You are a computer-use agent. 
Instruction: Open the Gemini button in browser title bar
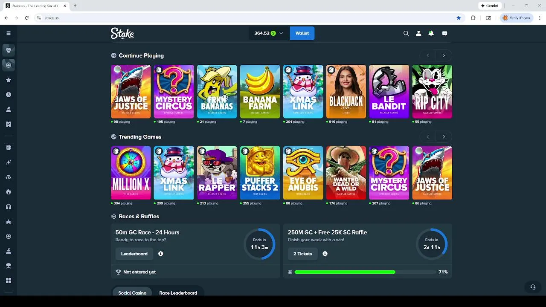tap(489, 6)
